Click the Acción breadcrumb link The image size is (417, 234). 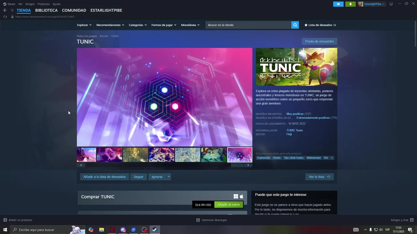click(x=104, y=36)
